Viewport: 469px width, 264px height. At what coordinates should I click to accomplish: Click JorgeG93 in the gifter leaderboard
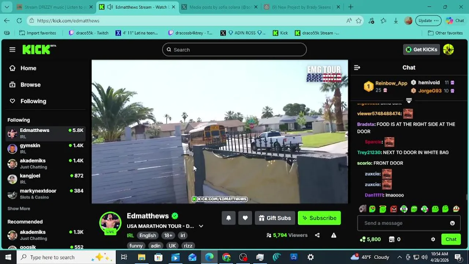point(430,91)
